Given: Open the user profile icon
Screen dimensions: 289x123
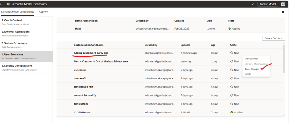Looking at the screenshot, I should (283, 4).
